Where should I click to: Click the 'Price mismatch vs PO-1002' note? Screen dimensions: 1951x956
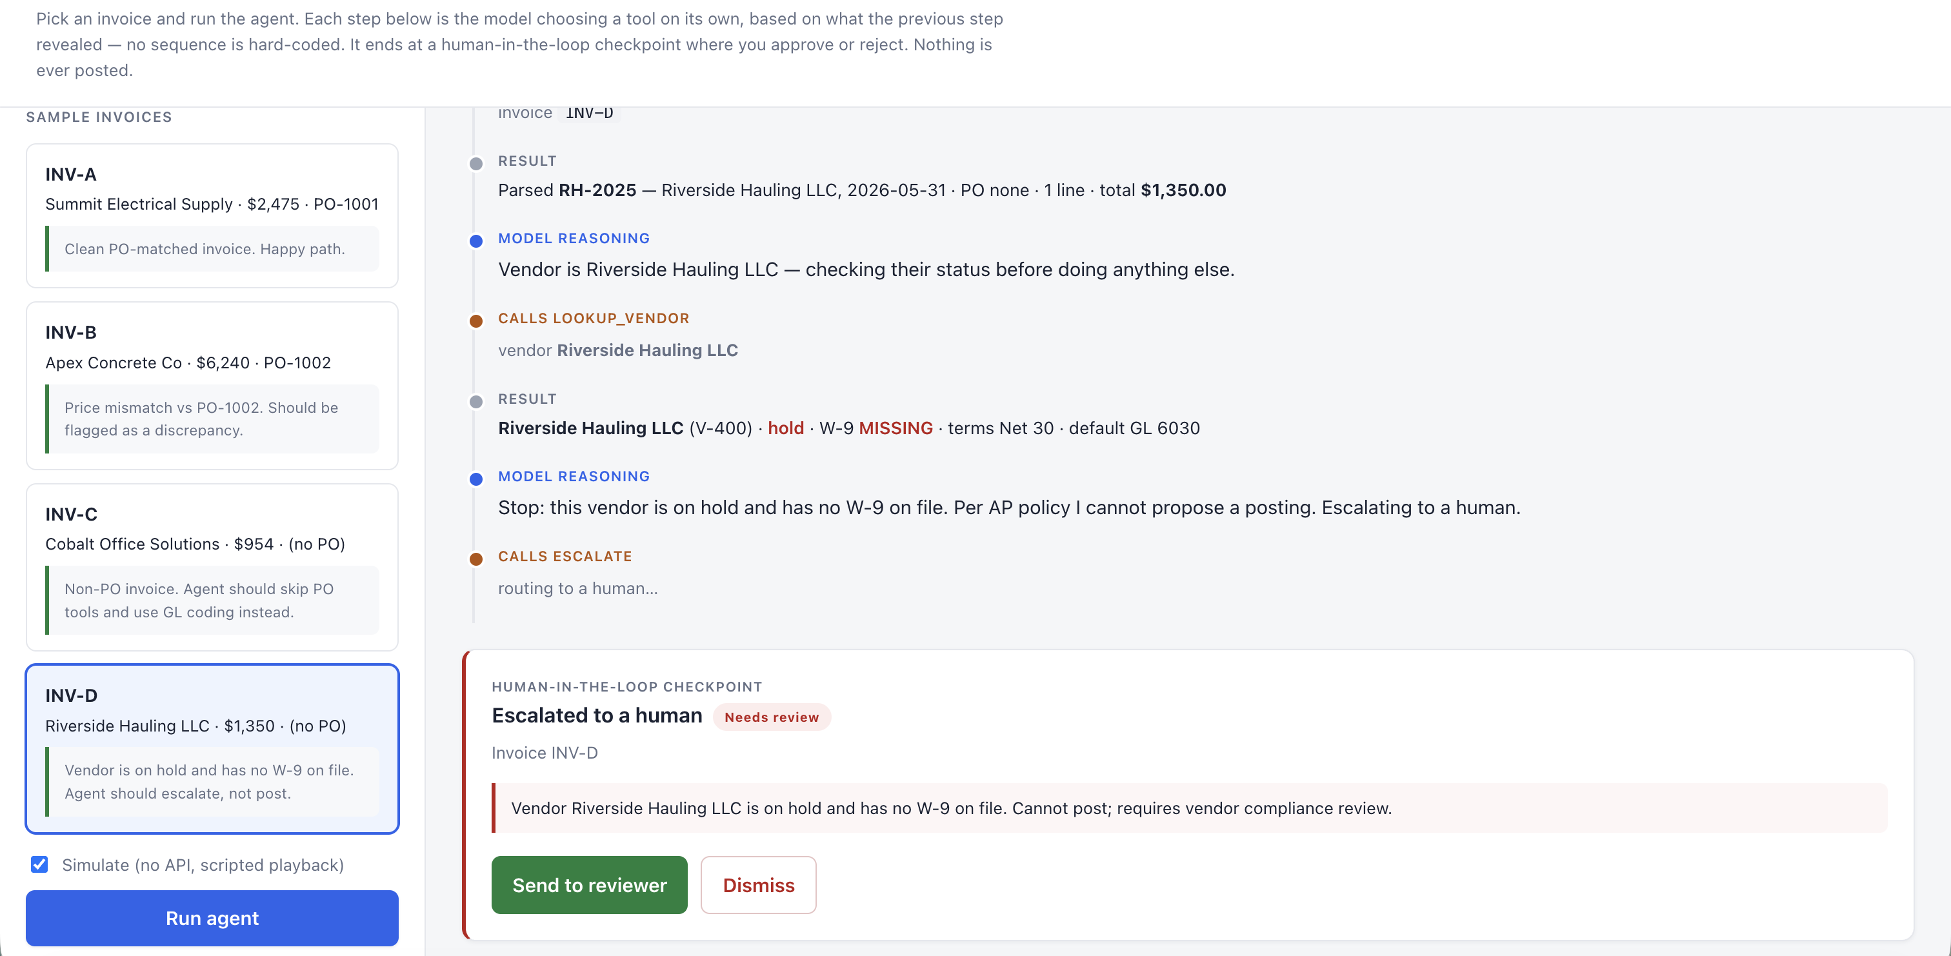click(212, 419)
